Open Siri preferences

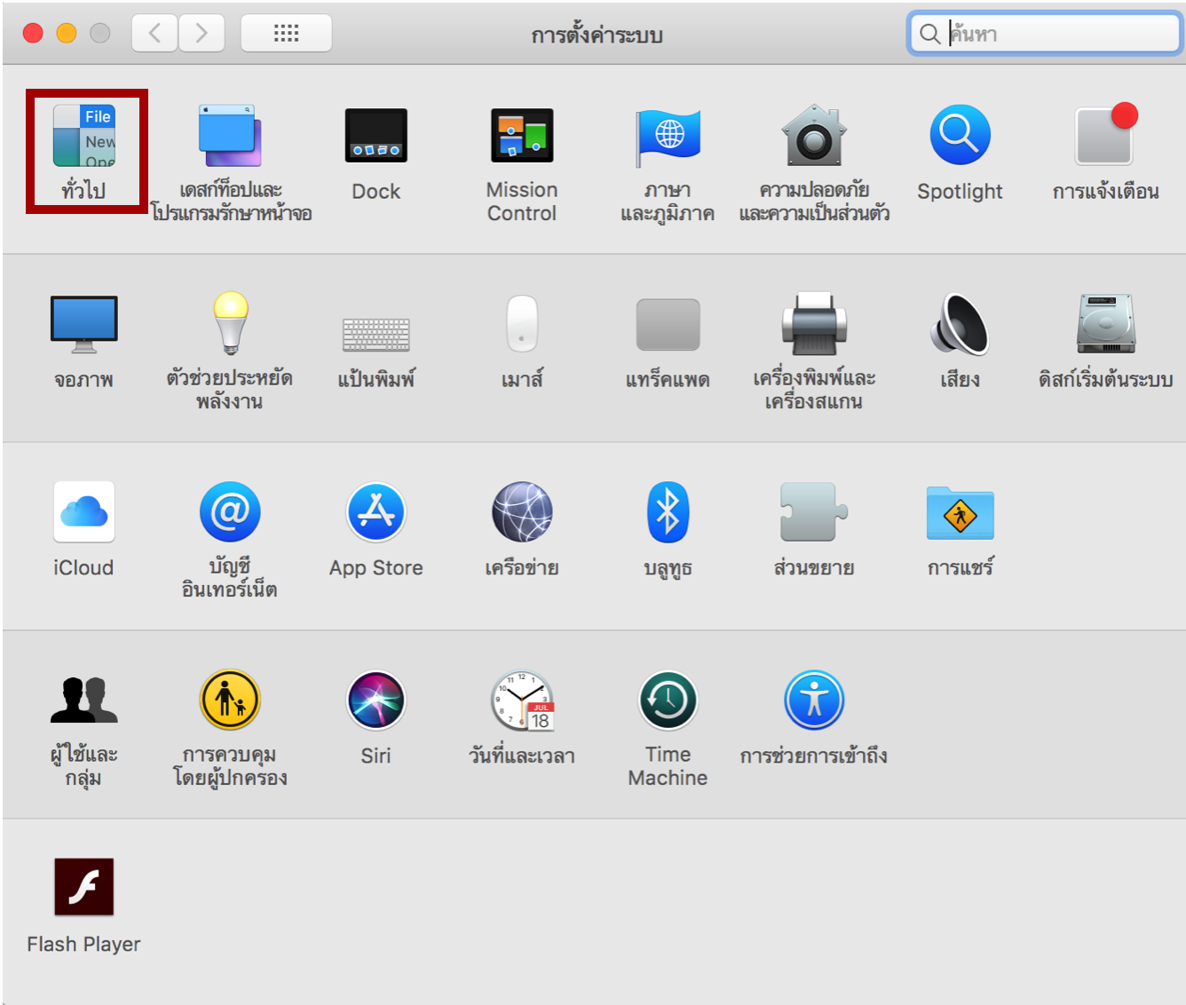(x=376, y=700)
